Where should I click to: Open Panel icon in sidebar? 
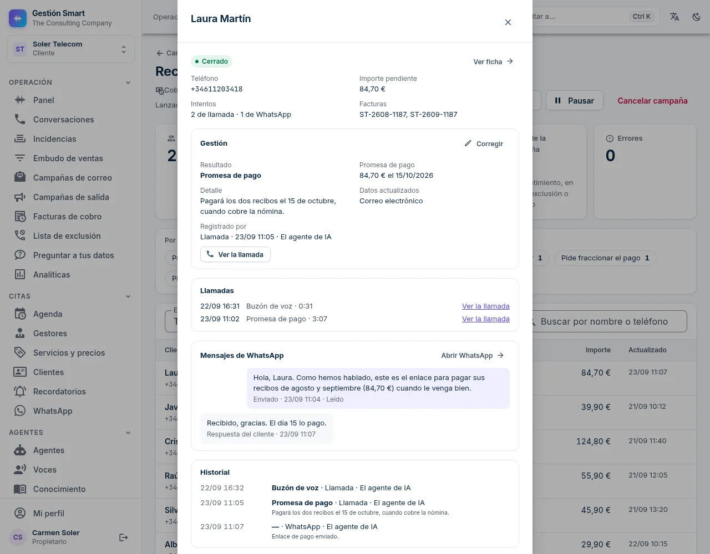pos(20,100)
